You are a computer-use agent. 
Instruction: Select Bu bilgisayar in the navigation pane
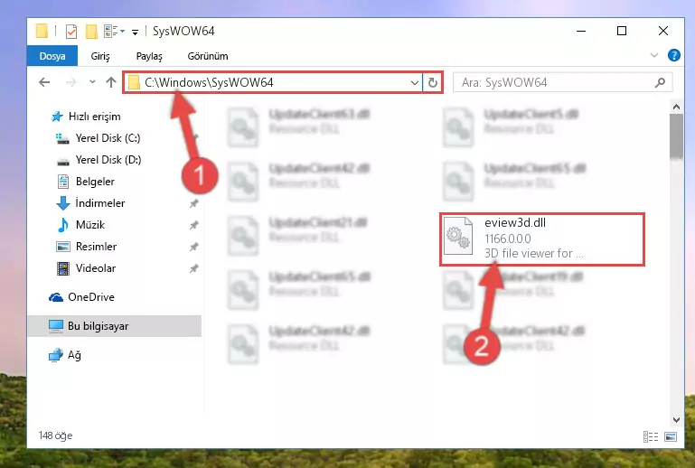tap(115, 326)
